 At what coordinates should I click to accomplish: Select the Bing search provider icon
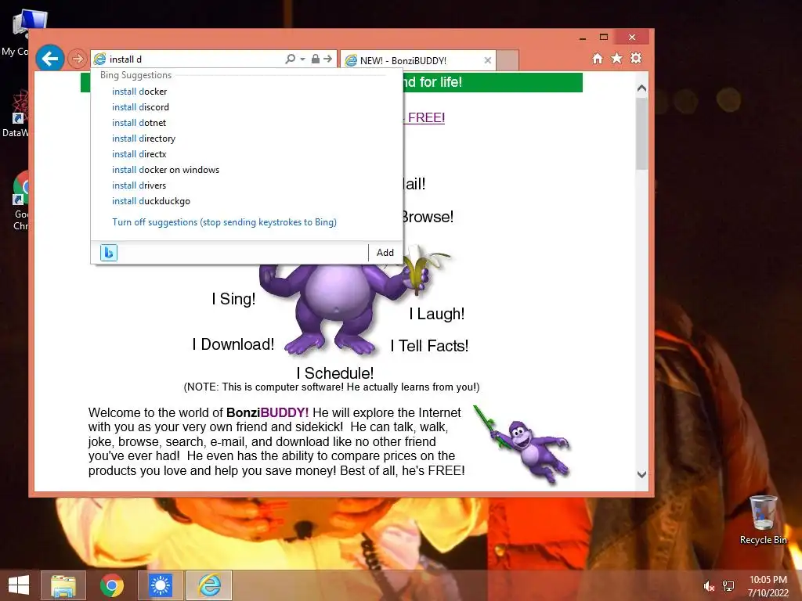108,253
